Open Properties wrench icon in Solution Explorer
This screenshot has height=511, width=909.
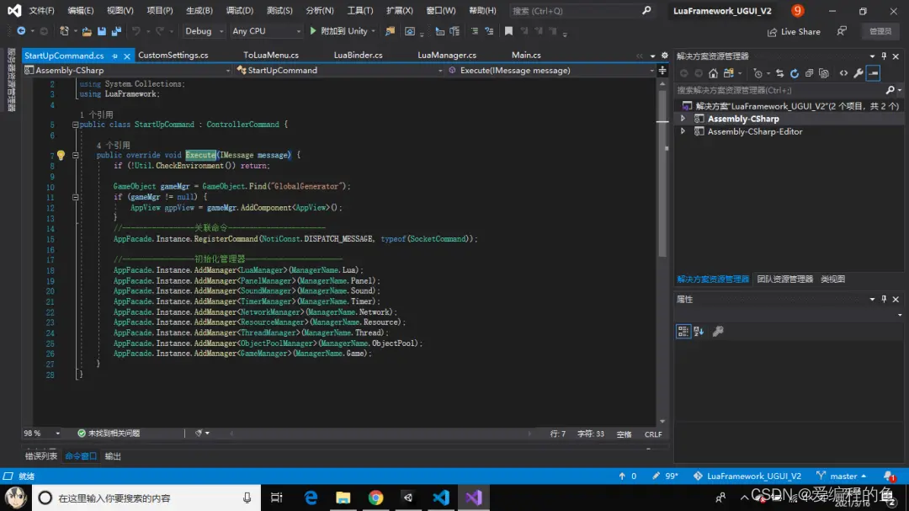point(858,73)
